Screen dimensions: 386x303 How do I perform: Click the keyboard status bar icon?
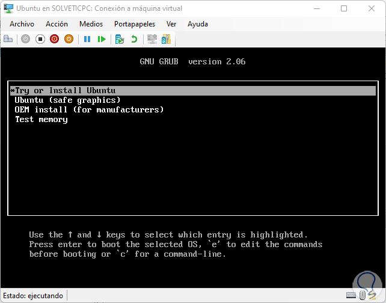tap(351, 295)
